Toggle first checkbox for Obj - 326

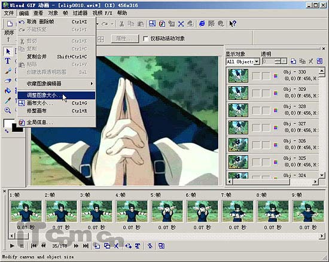tap(256, 145)
